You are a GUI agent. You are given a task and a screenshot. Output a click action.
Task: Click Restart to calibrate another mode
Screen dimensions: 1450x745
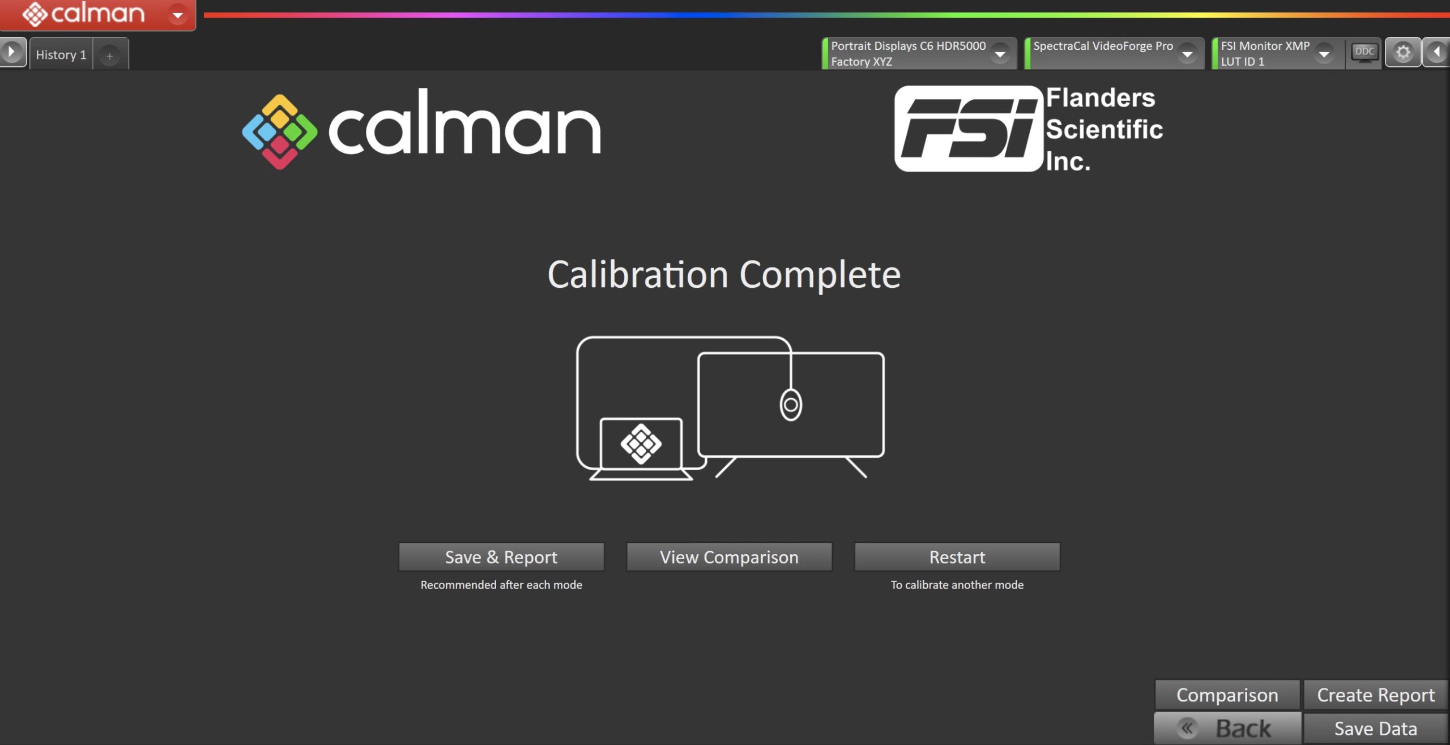coord(957,557)
